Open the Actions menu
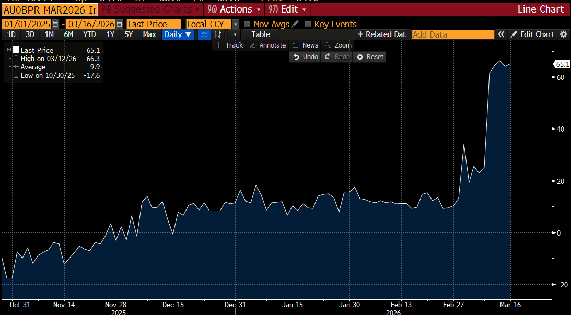 235,9
